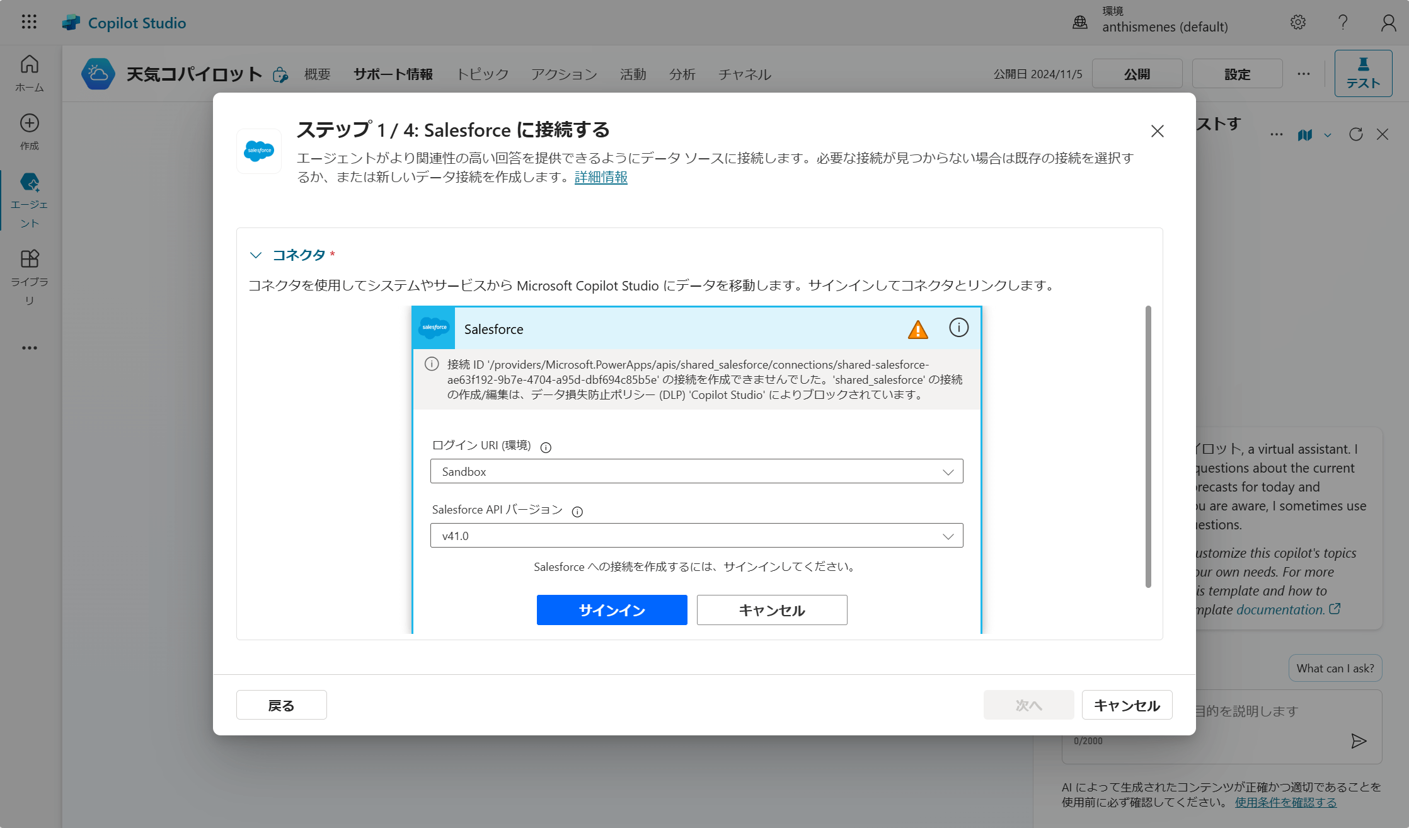Viewport: 1409px width, 828px height.
Task: Open the 使用条件を確認する link
Action: coord(1285,802)
